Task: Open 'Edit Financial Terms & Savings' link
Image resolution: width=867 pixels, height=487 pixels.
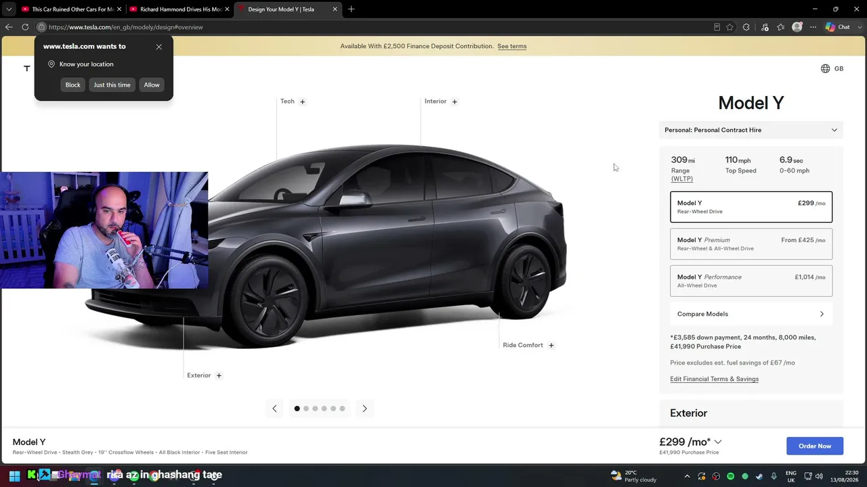Action: [x=714, y=379]
